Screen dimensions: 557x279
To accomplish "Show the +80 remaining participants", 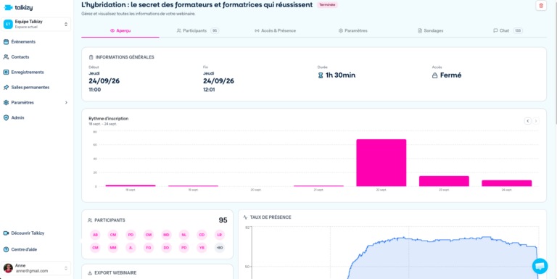I will pyautogui.click(x=220, y=248).
